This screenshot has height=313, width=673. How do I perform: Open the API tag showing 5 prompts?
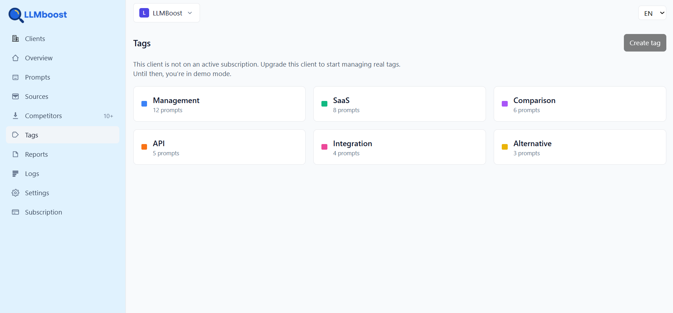219,147
